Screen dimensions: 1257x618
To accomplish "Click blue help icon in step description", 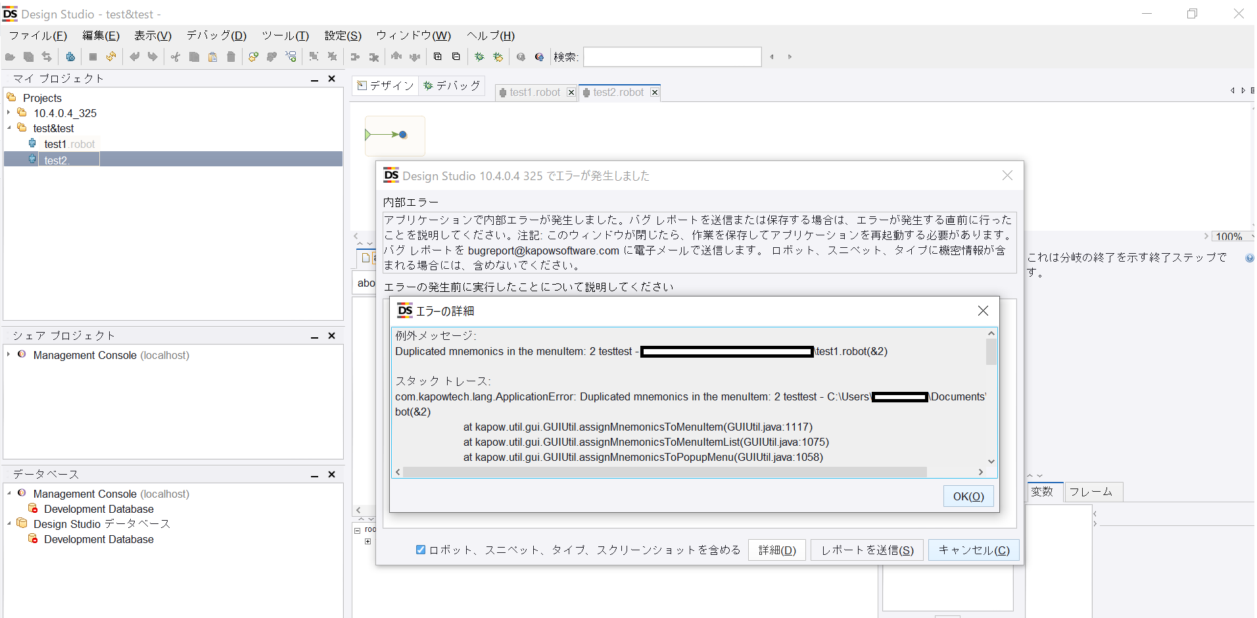I will click(x=1249, y=258).
